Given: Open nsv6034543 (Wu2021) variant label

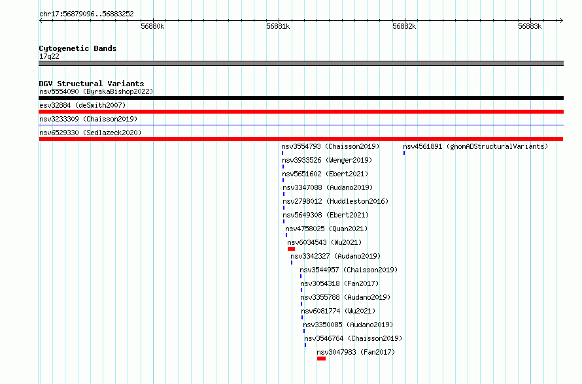Looking at the screenshot, I should pos(324,242).
